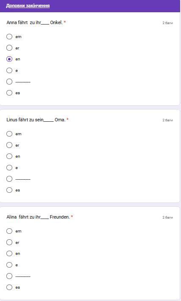The image size is (181, 301).
Task: Select 'em' for Linus Oma question
Action: coord(9,134)
